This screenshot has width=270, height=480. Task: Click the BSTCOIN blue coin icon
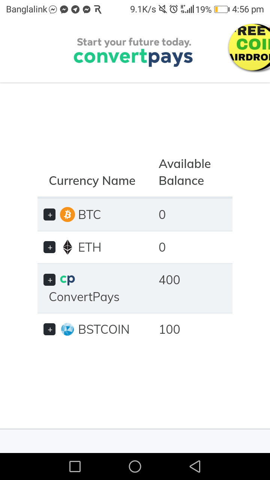[x=67, y=329]
